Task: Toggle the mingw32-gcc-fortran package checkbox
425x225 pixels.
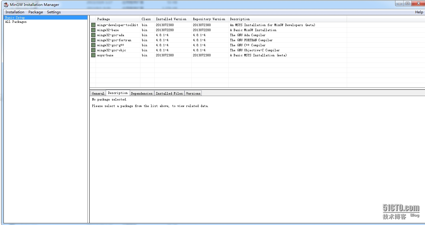Action: pos(93,40)
